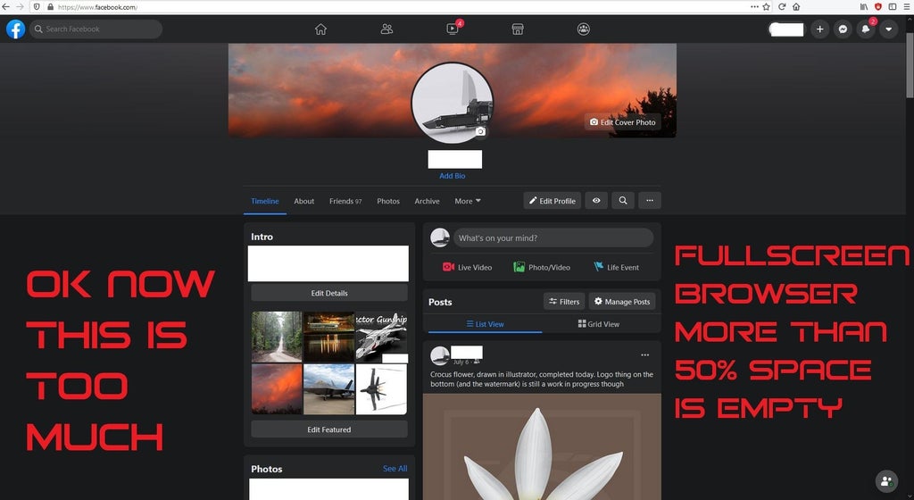Click the Manage Posts button
The image size is (914, 500).
click(622, 301)
